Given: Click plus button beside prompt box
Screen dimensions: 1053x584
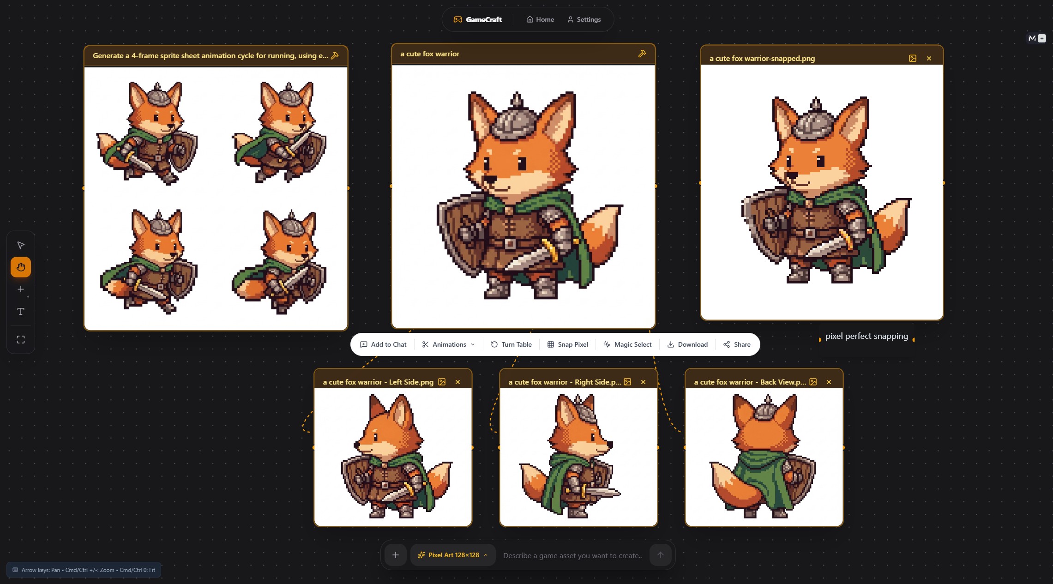Looking at the screenshot, I should pyautogui.click(x=396, y=555).
